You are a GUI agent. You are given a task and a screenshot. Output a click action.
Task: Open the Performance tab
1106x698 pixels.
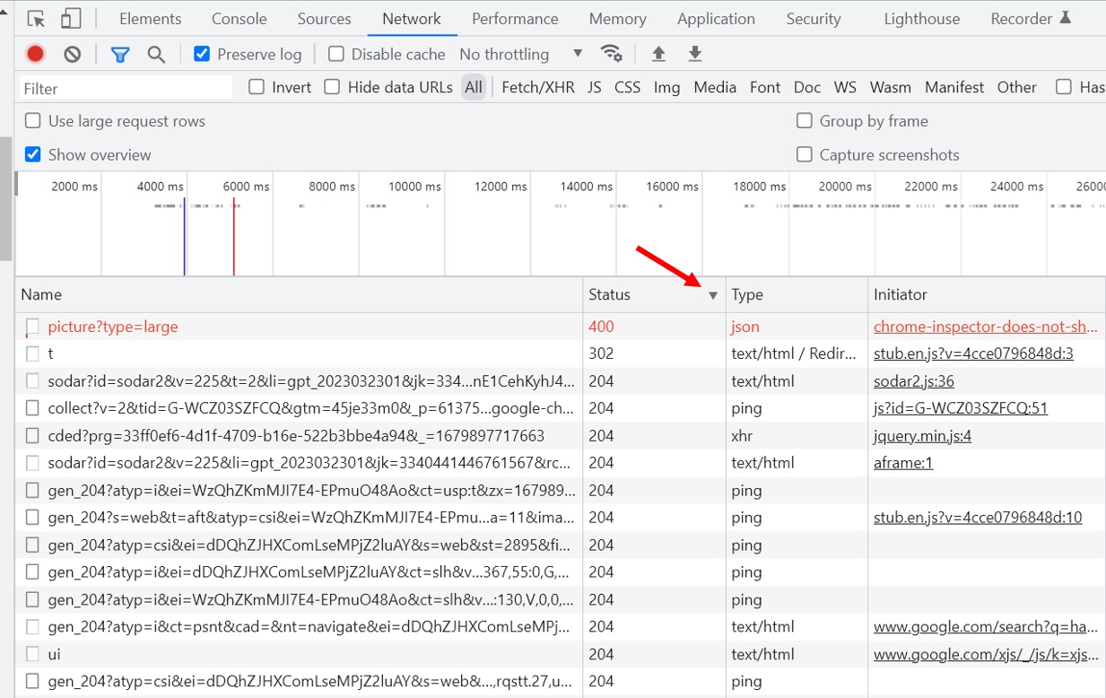point(515,19)
